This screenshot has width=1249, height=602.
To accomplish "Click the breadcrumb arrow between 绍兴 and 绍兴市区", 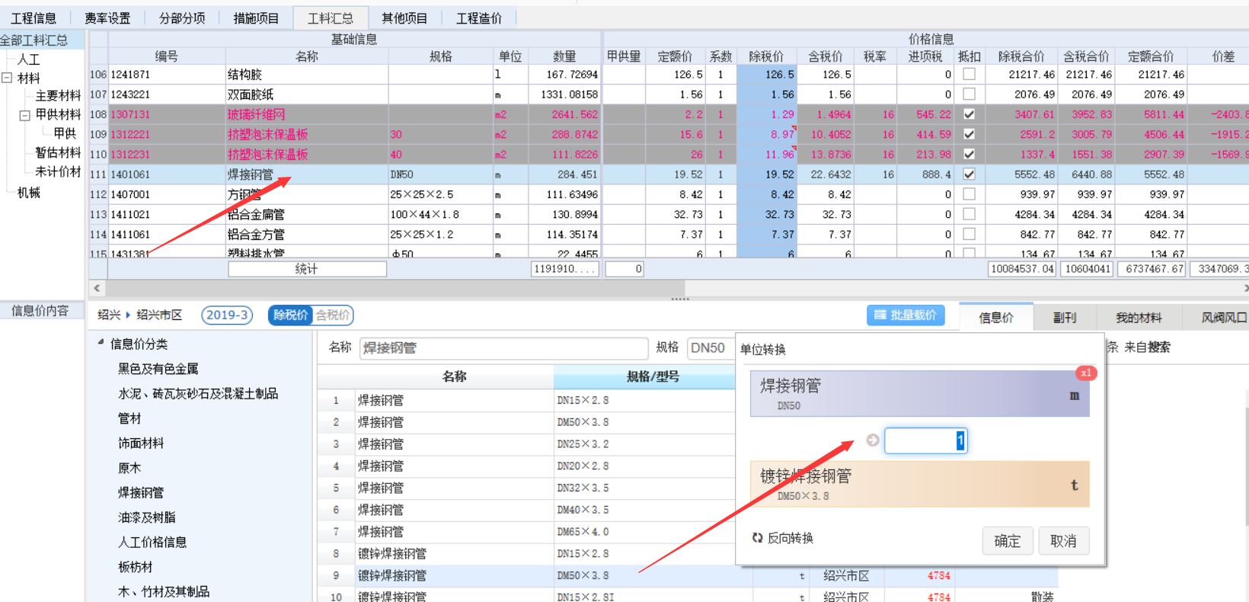I will (128, 315).
